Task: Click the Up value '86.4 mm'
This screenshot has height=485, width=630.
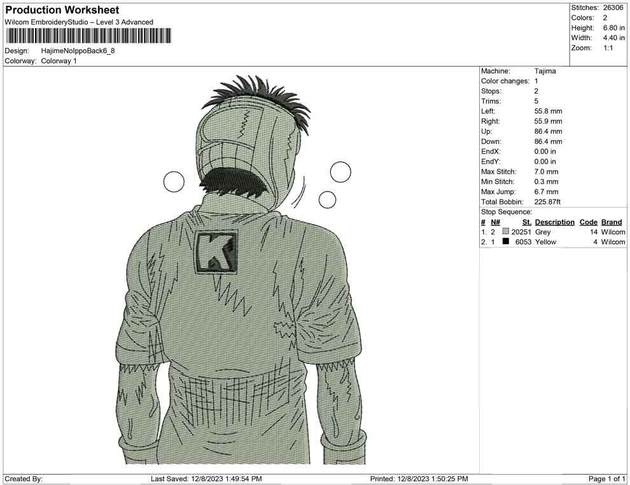Action: 548,131
